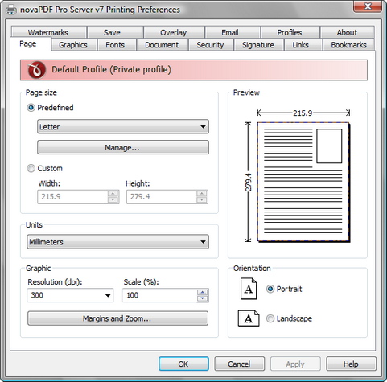Go to the Profiles tab

click(290, 32)
